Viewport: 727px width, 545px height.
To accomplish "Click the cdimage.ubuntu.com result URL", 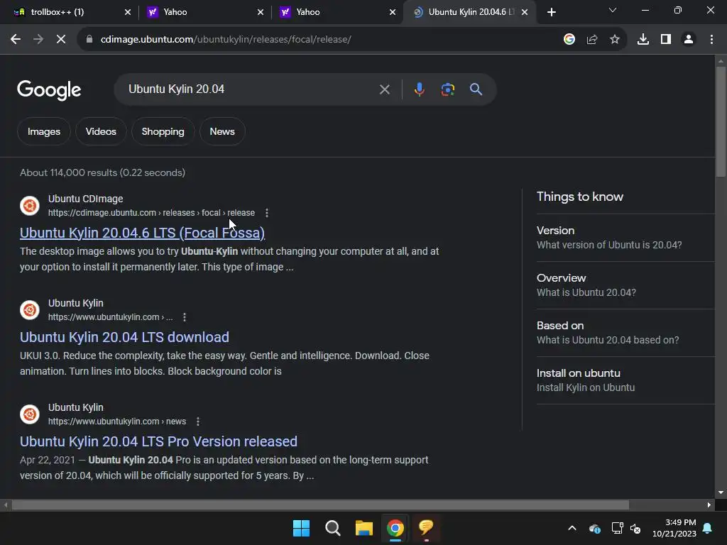I will pos(152,213).
